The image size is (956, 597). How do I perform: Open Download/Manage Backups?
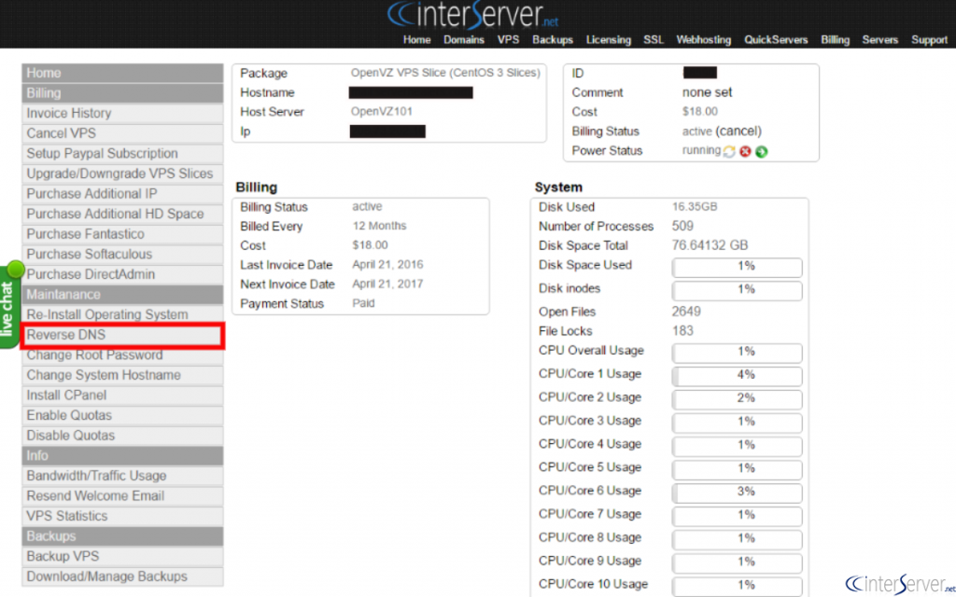[122, 576]
